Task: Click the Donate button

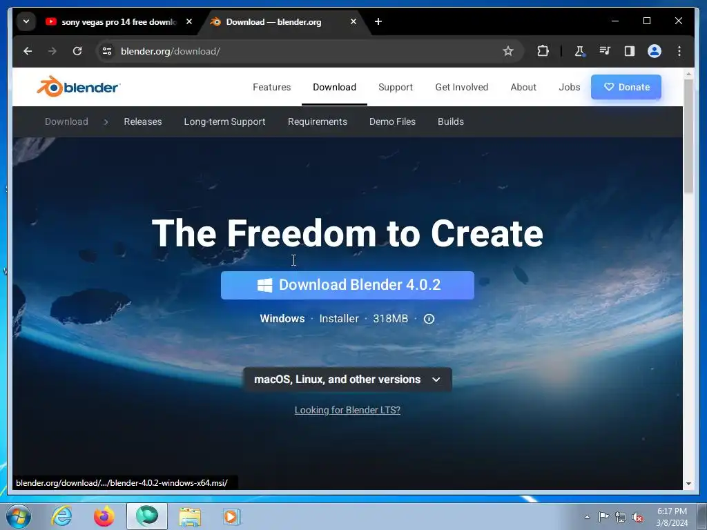Action: point(626,87)
